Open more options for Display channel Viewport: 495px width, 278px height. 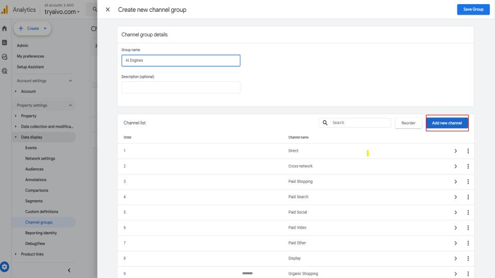coord(468,258)
